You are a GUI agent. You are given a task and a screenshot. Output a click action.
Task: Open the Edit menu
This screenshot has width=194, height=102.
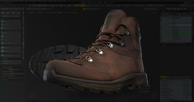[x=5, y=1]
